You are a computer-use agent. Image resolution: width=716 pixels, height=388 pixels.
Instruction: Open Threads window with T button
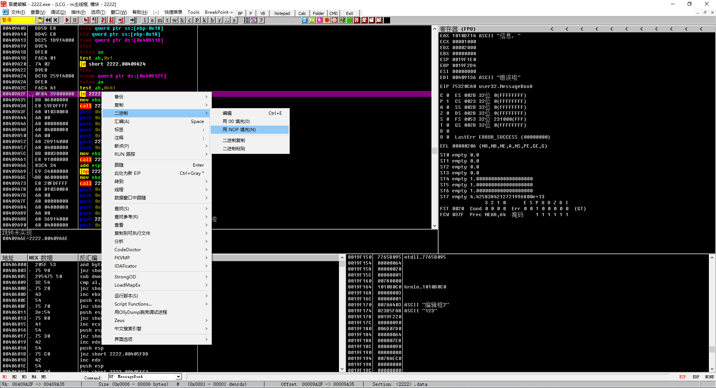coord(167,20)
